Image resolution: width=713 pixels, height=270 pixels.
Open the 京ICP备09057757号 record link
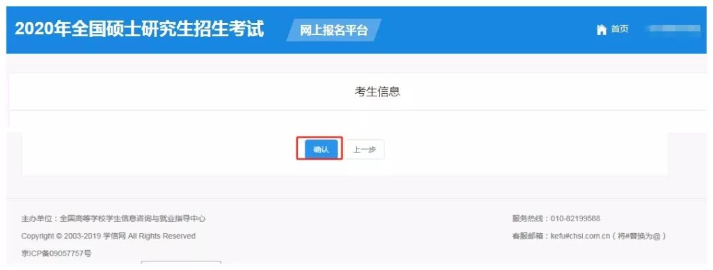(x=56, y=253)
